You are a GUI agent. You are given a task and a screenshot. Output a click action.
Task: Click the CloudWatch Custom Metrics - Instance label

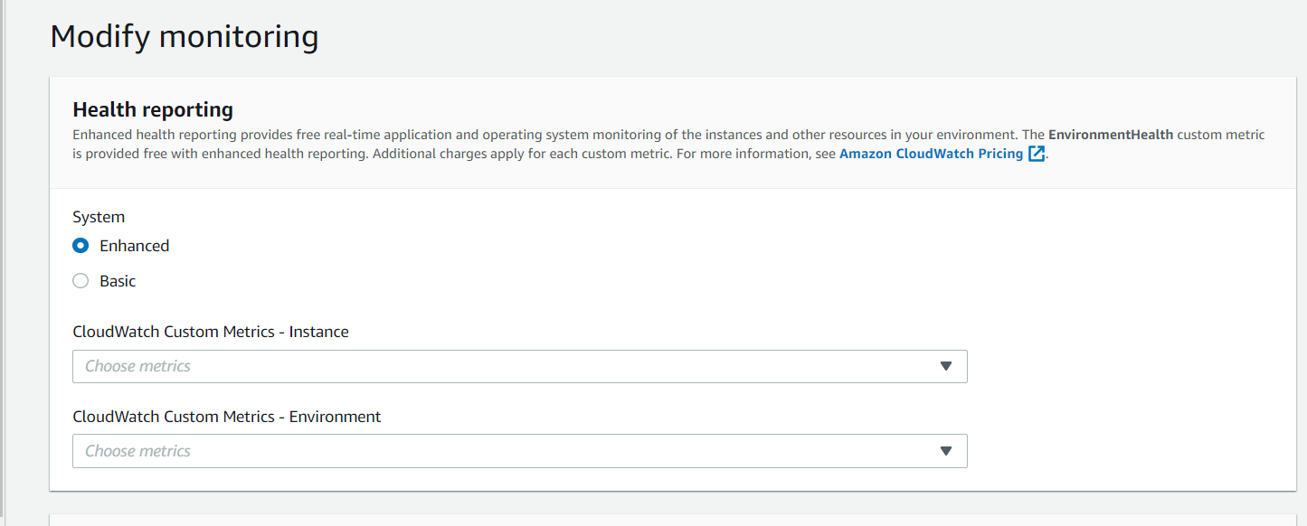tap(211, 332)
